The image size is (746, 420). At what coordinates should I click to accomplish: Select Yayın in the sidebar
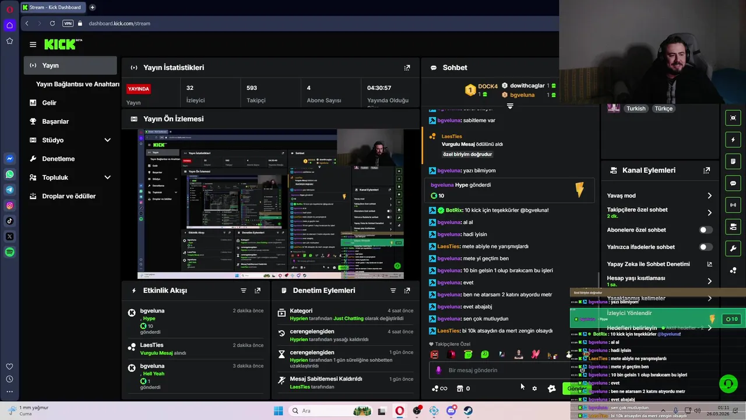tap(71, 65)
